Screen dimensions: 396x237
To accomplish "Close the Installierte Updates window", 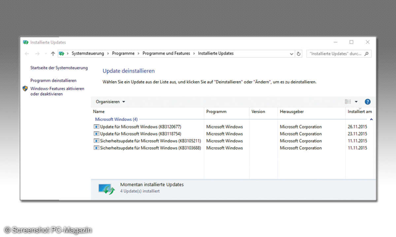I will 368,42.
